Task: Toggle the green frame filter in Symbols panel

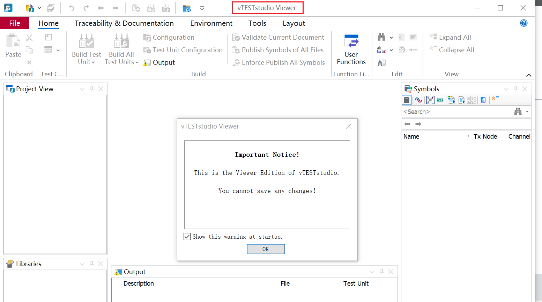Action: tap(440, 100)
